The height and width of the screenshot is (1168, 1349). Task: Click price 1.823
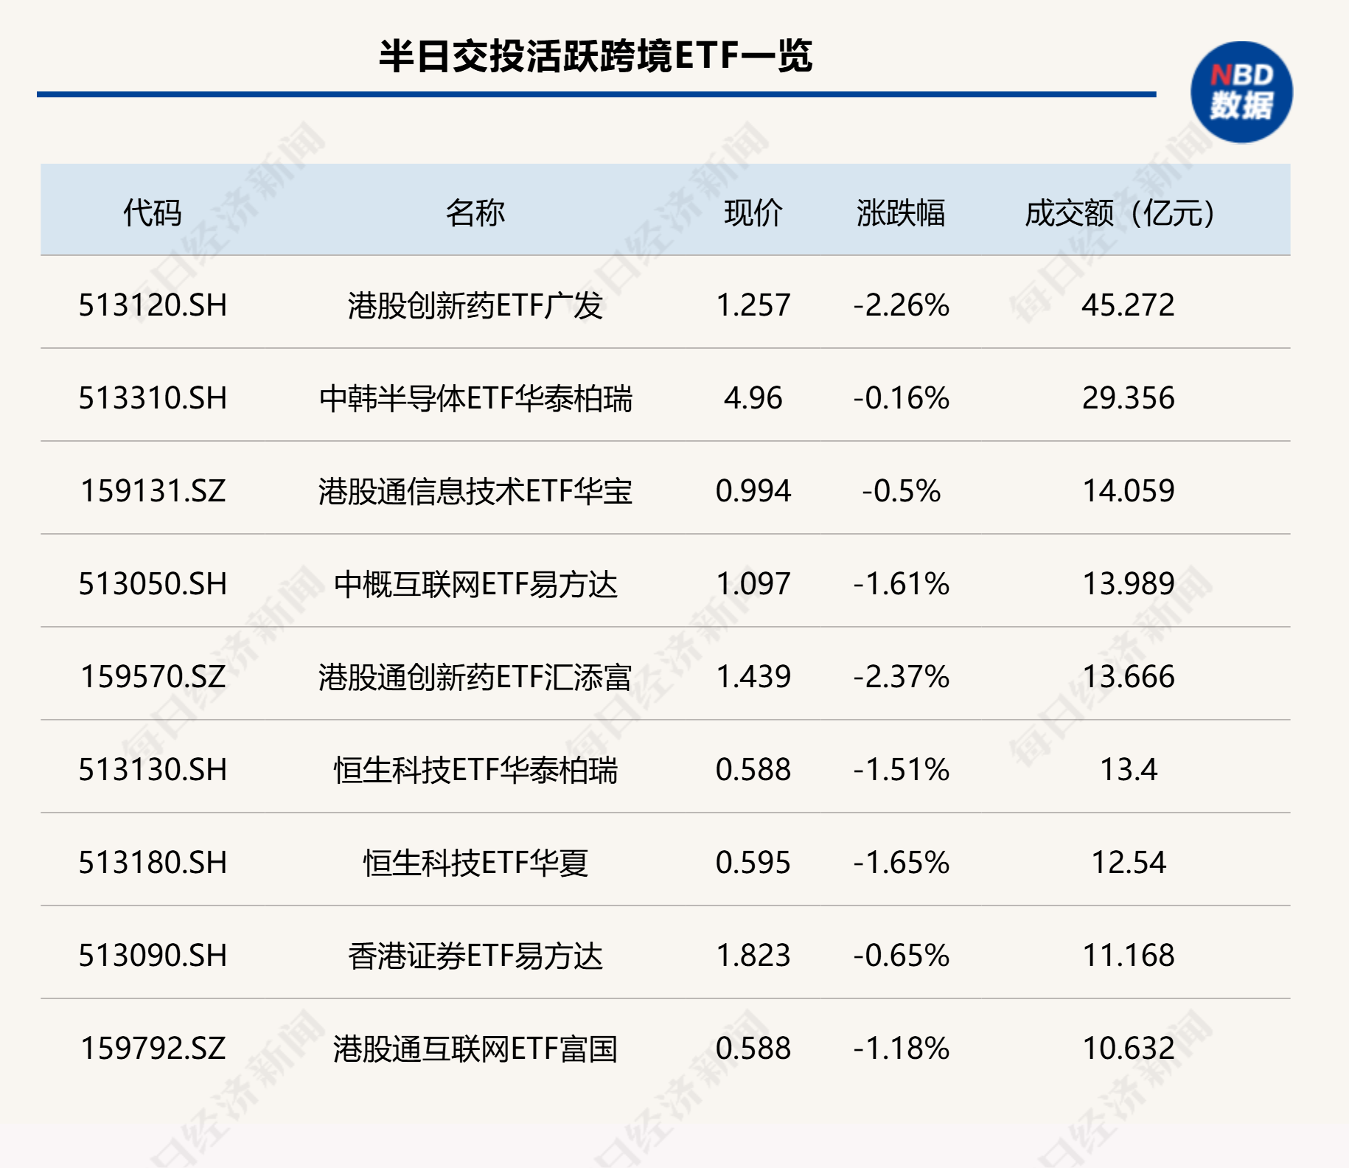pyautogui.click(x=753, y=956)
